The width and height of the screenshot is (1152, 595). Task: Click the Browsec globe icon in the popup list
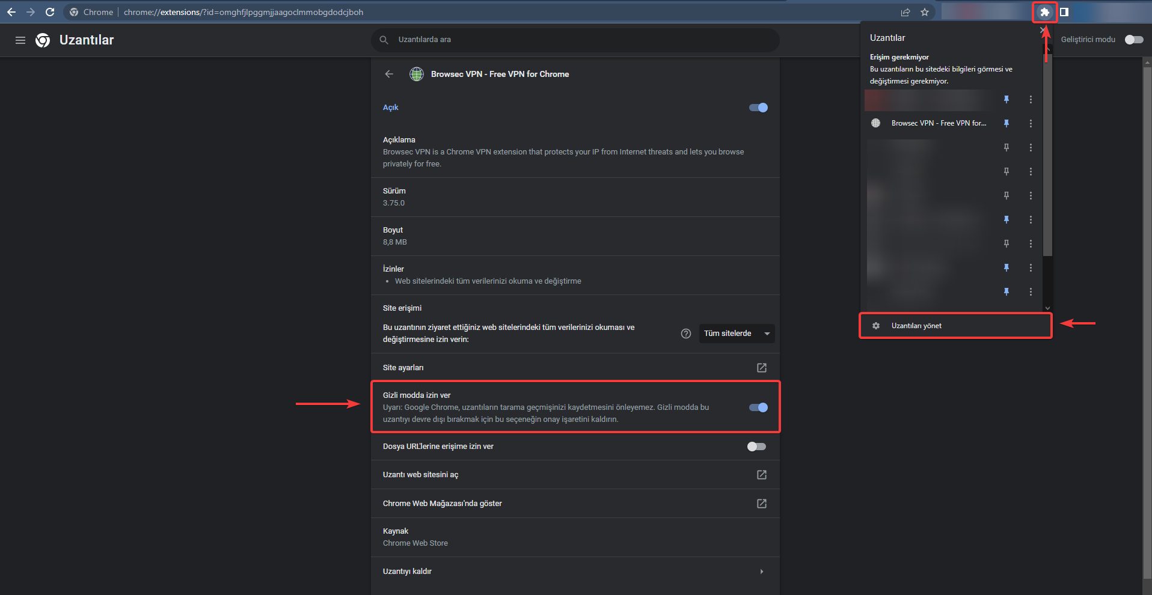tap(876, 123)
